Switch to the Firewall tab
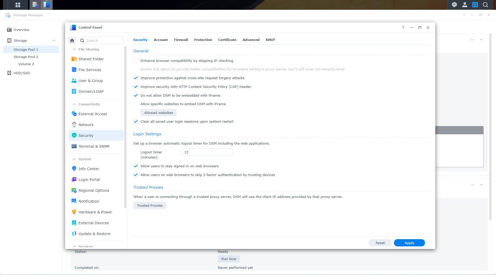 tap(181, 40)
